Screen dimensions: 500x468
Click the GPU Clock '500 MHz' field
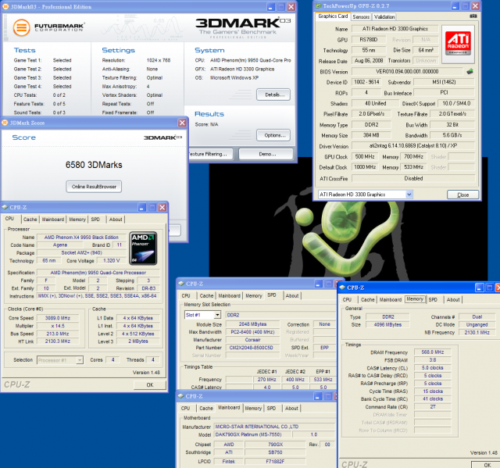tap(365, 156)
